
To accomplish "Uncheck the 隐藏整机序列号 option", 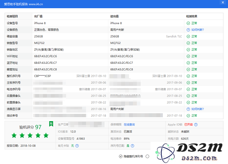I will point(121,156).
